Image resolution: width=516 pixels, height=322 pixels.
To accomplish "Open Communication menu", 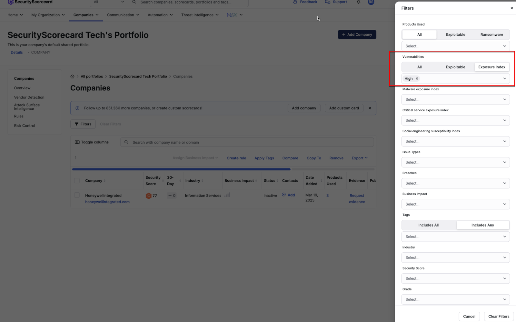I will tap(123, 15).
